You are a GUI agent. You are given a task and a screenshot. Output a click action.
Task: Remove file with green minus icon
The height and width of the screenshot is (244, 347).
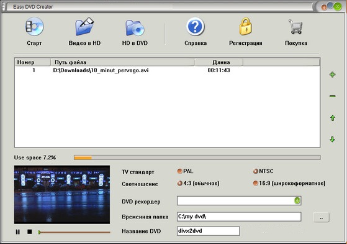(332, 96)
